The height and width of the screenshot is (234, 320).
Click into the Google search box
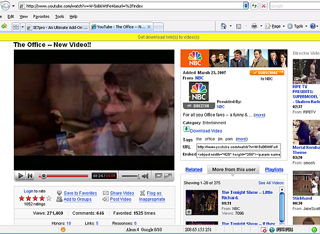295,6
